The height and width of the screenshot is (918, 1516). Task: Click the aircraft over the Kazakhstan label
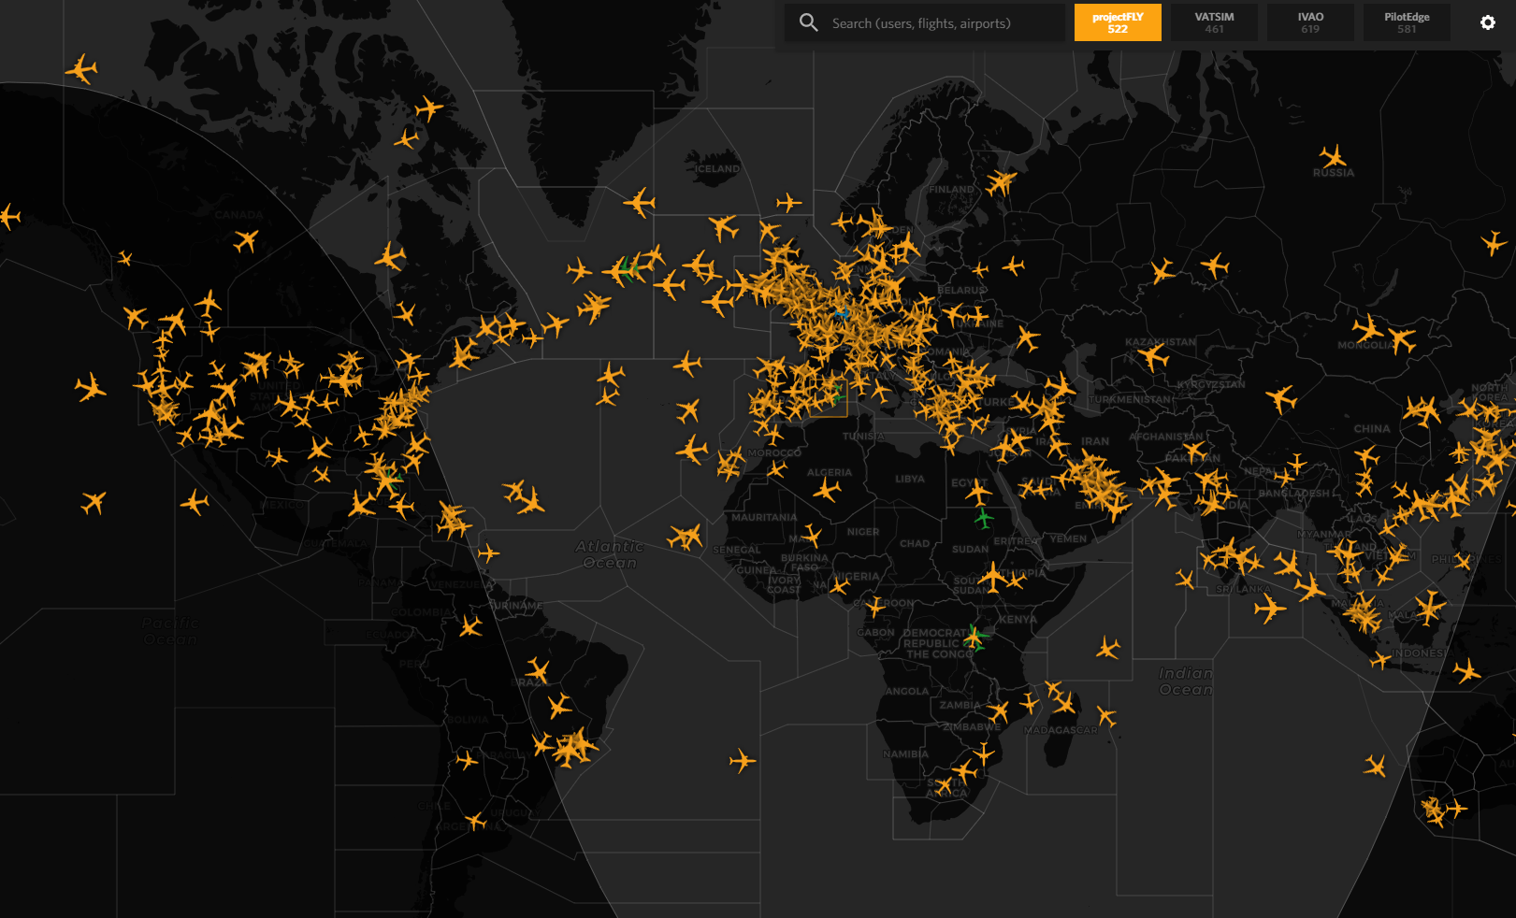tap(1153, 356)
